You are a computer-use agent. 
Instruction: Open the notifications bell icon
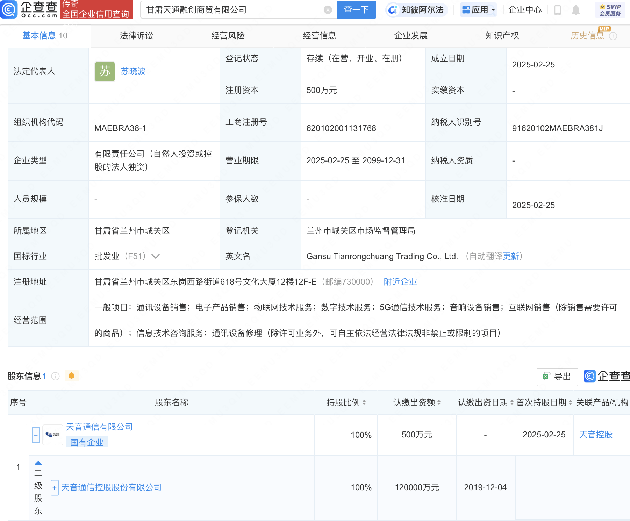coord(575,10)
